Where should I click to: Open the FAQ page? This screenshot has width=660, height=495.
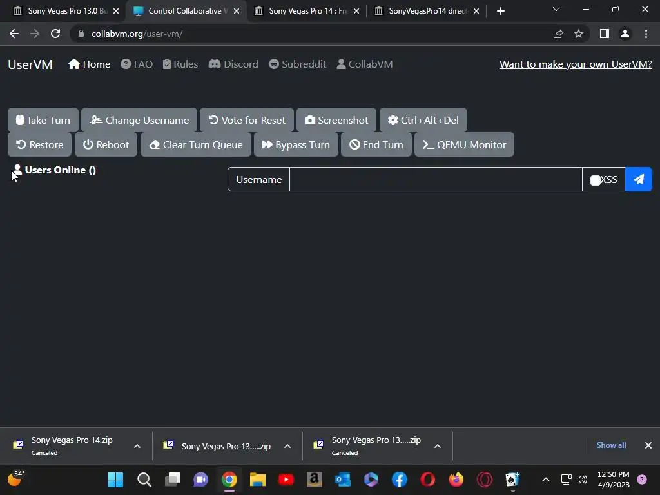click(x=137, y=64)
